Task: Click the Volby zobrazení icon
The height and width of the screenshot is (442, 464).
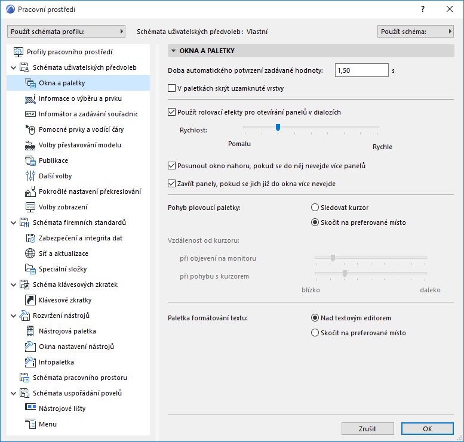Action: pos(30,207)
